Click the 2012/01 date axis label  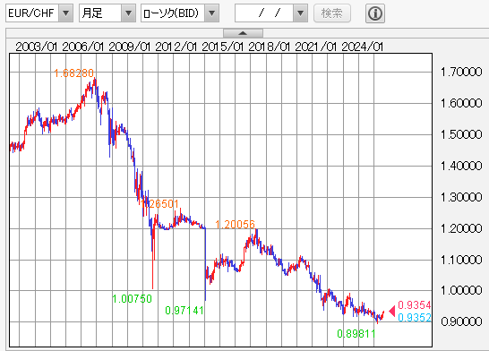click(x=176, y=47)
